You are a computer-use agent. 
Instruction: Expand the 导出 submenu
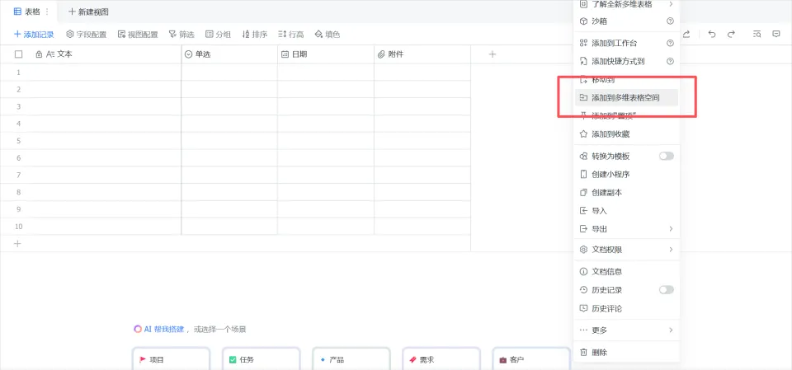coord(626,229)
